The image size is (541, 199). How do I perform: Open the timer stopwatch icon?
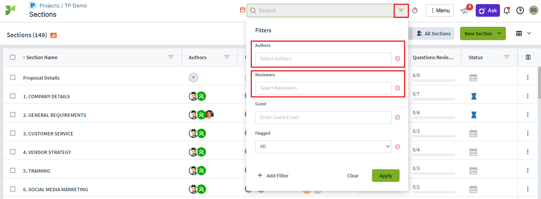coord(415,10)
